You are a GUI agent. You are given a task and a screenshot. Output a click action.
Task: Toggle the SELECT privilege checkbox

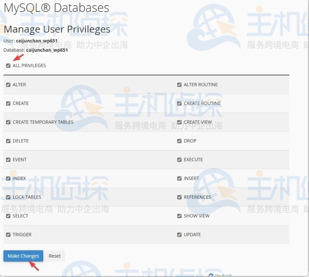click(x=8, y=216)
